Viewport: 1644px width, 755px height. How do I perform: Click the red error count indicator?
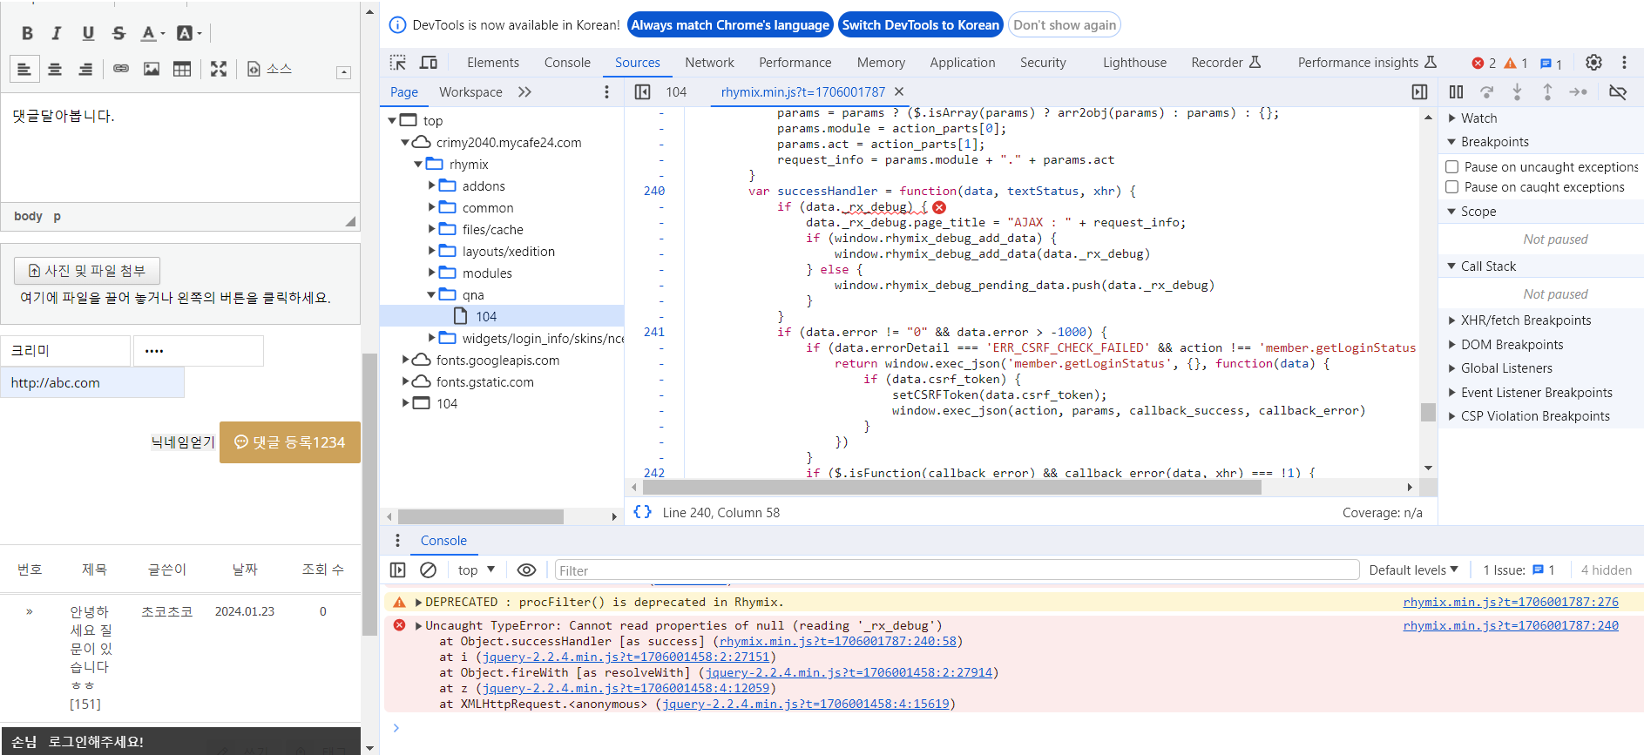pos(1484,63)
